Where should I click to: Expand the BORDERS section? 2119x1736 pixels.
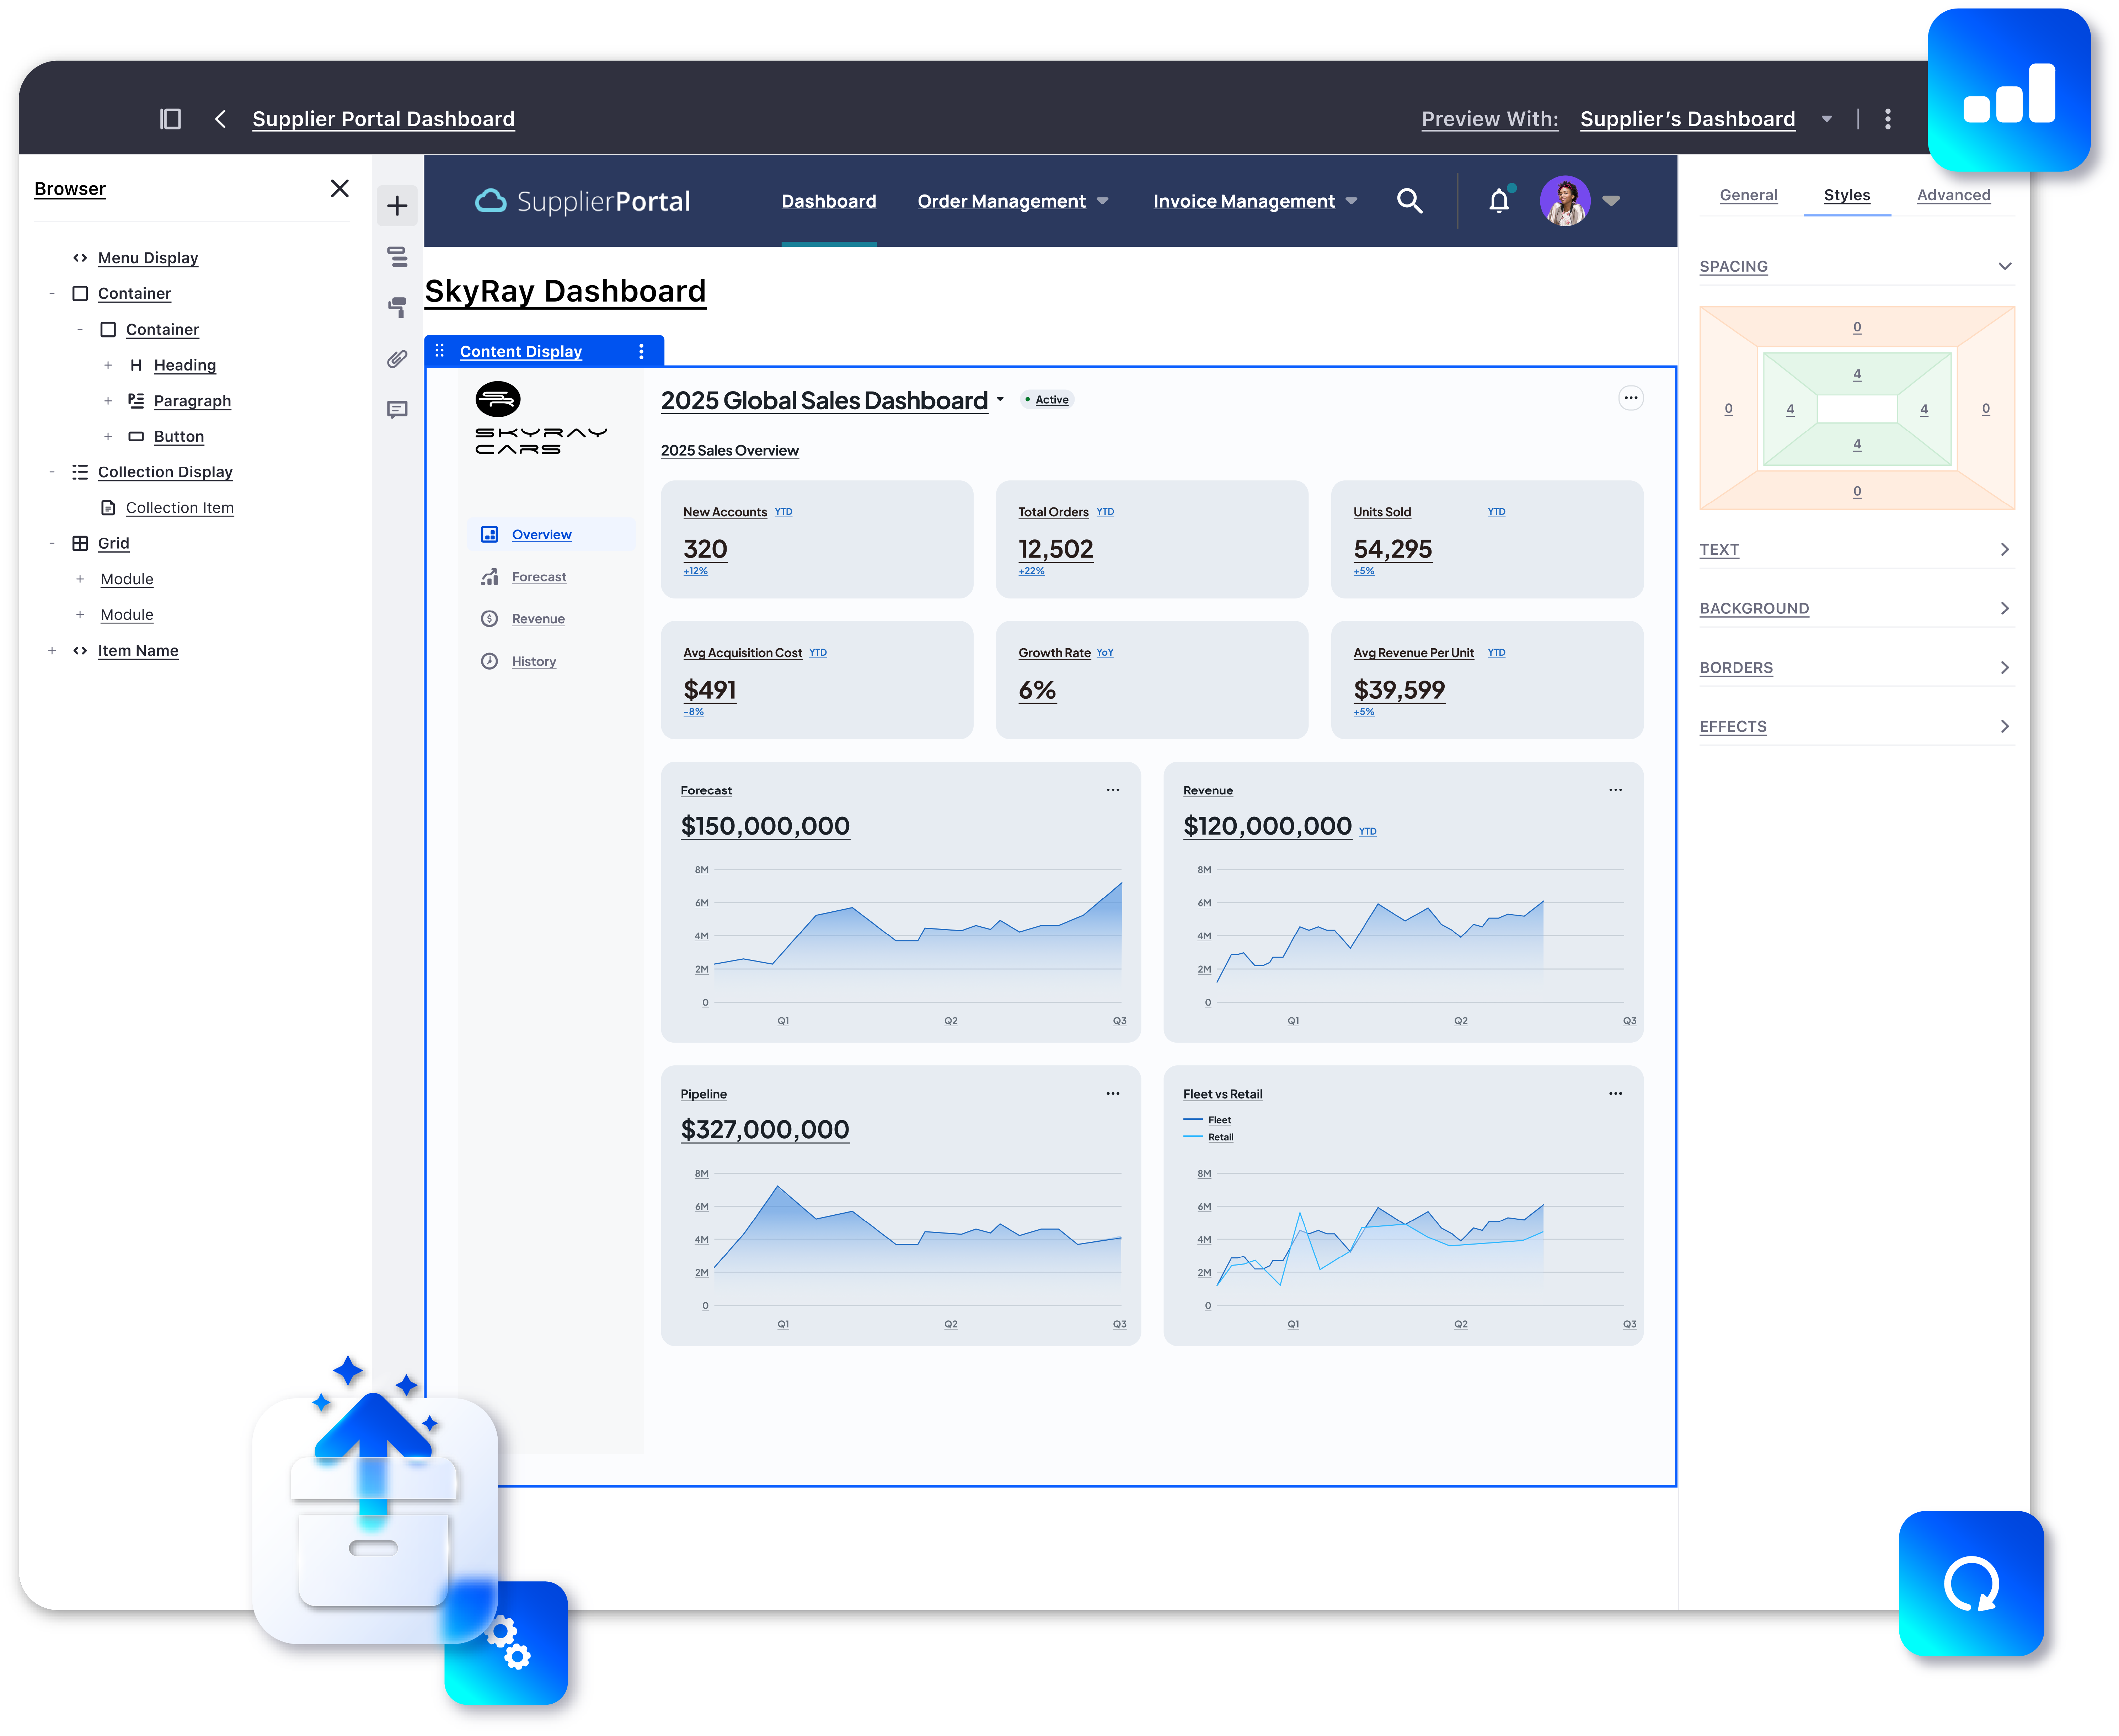coord(2004,667)
